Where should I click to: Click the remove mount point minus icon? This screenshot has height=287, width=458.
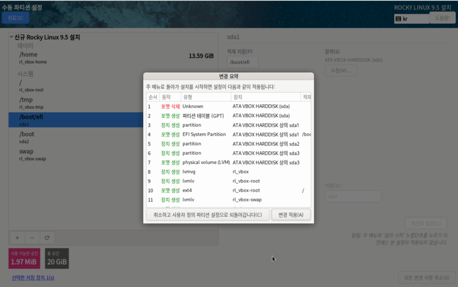pos(32,238)
